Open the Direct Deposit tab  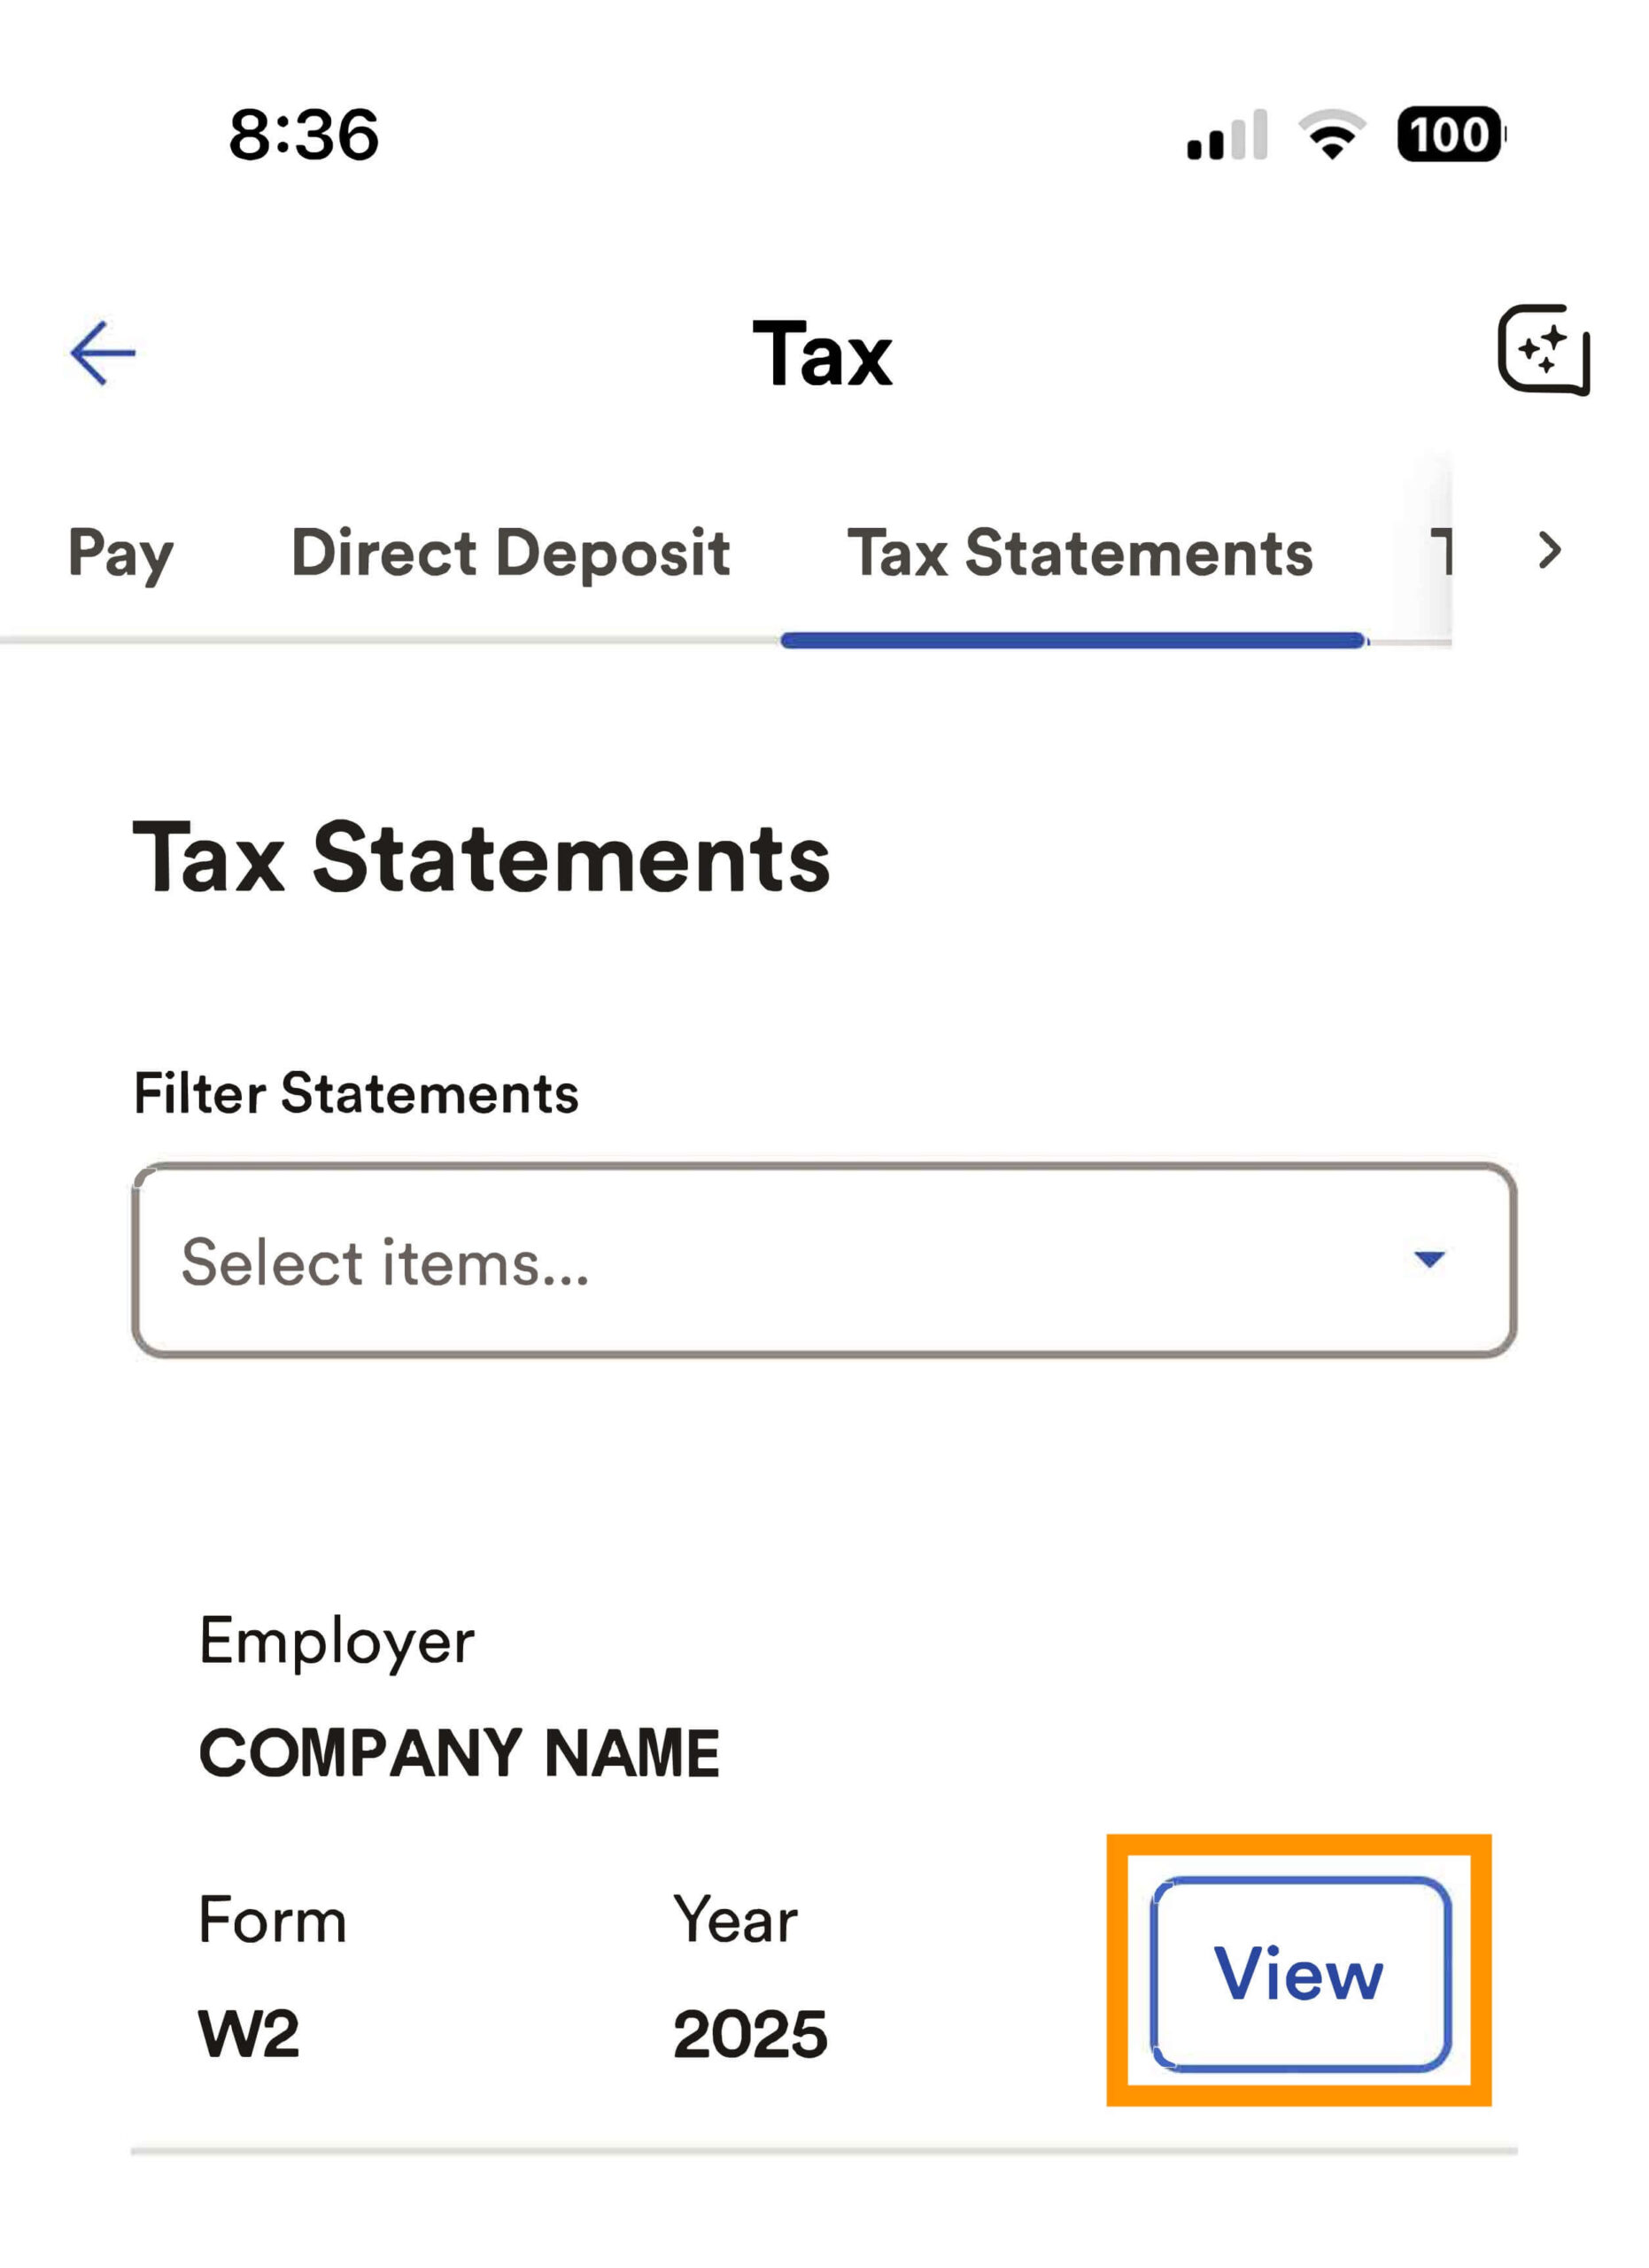pos(511,553)
